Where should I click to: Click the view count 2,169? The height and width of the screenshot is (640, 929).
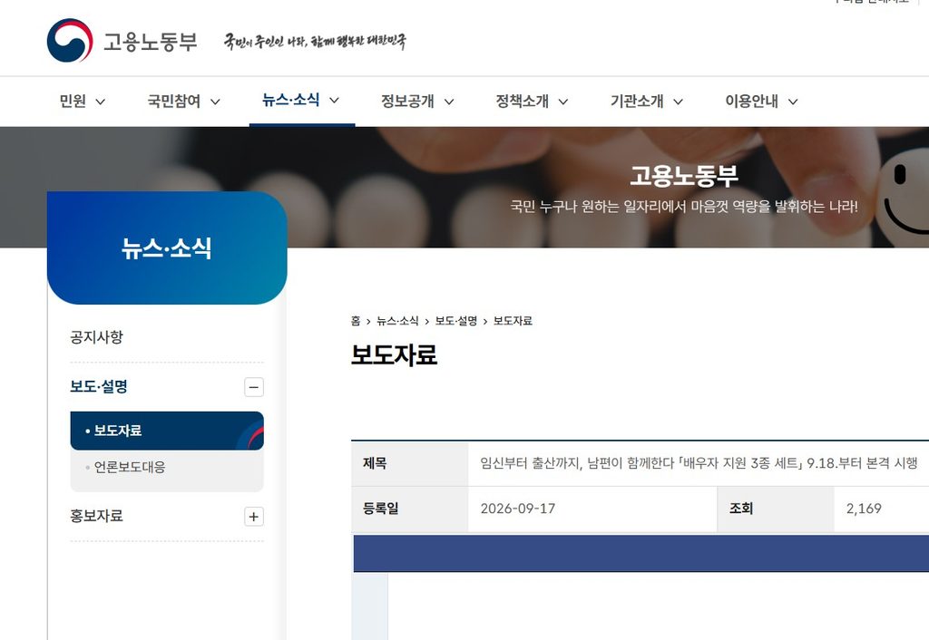click(864, 509)
